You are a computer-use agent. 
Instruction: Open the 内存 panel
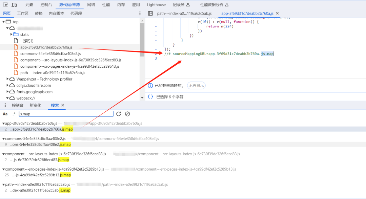point(121,5)
